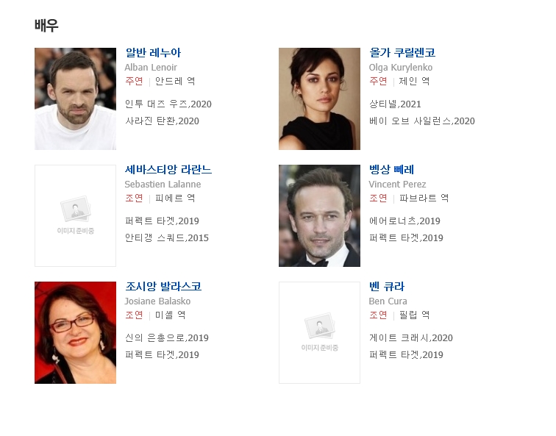Click the placeholder image for Sebastien Lalanne
This screenshot has width=556, height=436.
click(75, 215)
